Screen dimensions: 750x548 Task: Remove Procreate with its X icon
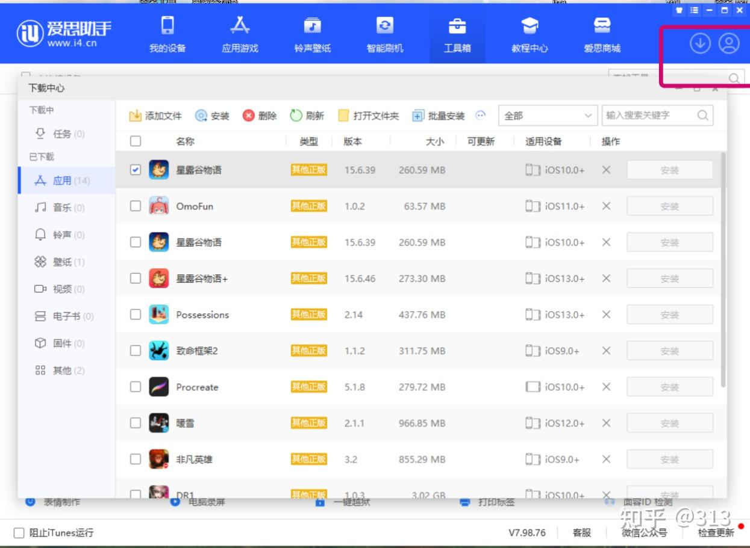[x=607, y=387]
